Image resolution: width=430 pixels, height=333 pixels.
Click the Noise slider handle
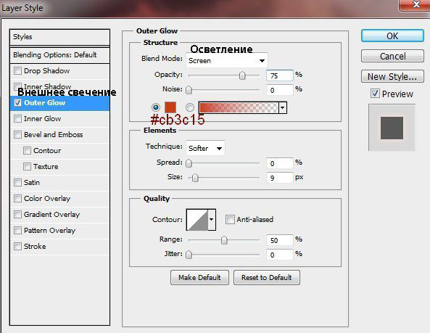click(189, 90)
